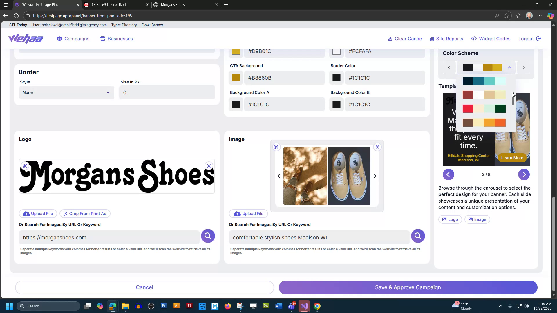
Task: Advance to the next banner template with the arrow
Action: pos(524,174)
